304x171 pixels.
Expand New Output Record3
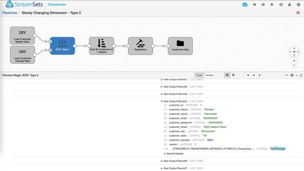point(161,86)
